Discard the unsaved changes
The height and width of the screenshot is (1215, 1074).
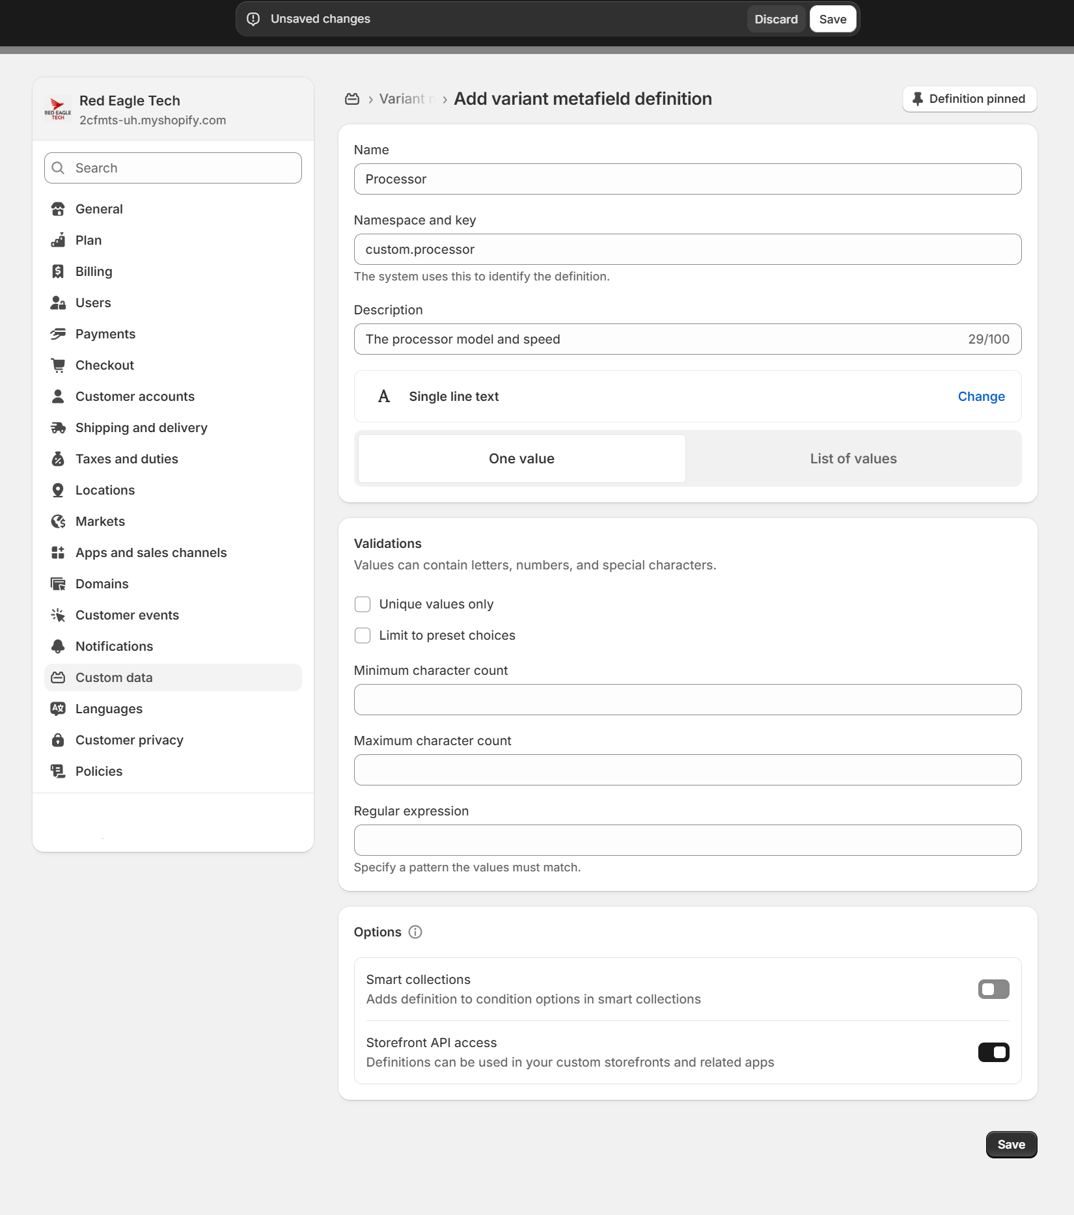pos(776,19)
